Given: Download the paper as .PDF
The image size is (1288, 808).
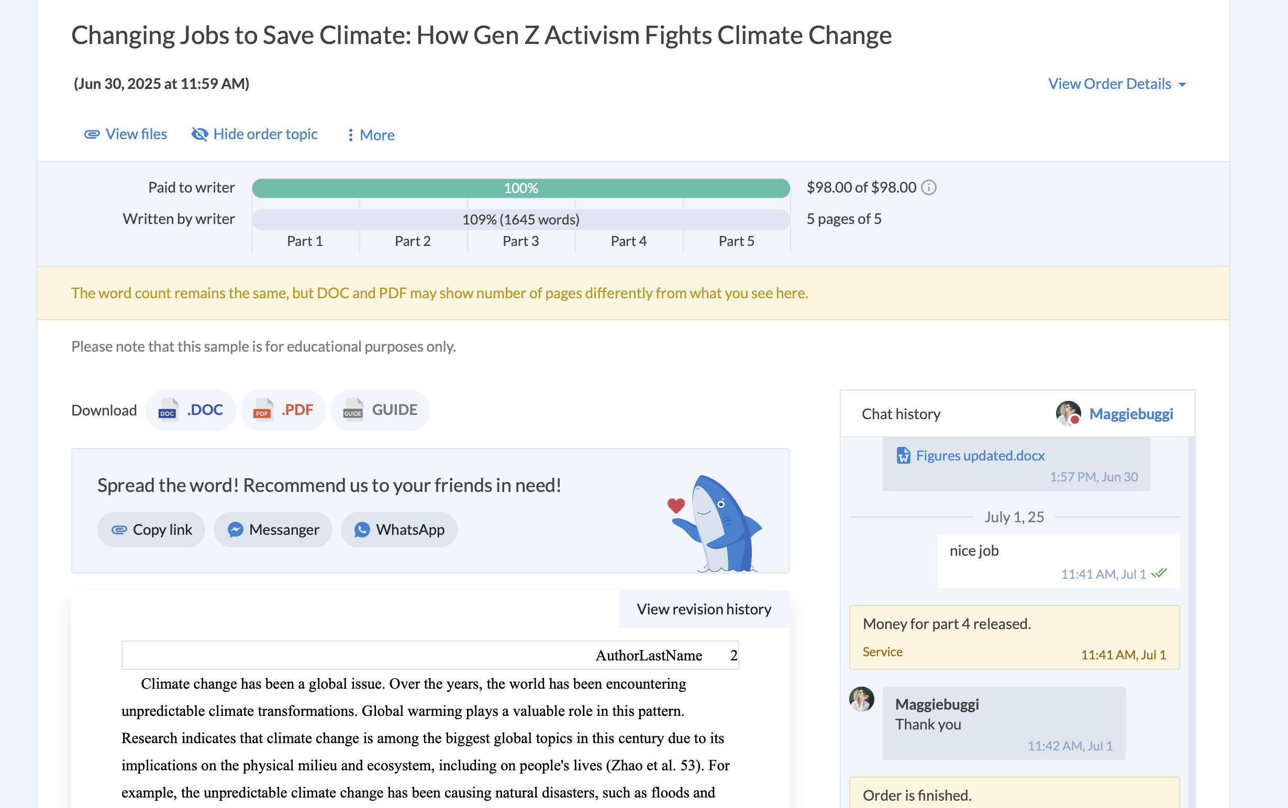Looking at the screenshot, I should click(283, 410).
